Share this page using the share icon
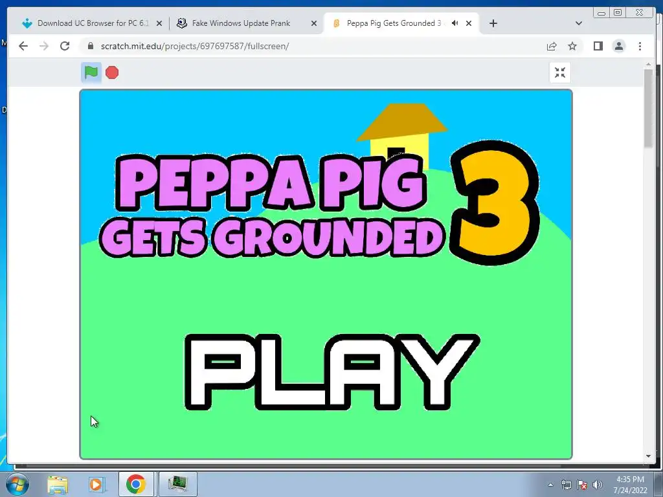Viewport: 663px width, 497px height. tap(552, 46)
